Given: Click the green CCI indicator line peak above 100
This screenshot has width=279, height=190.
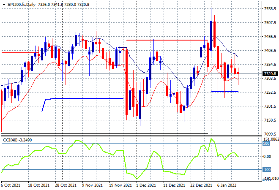Looking at the screenshot, I should coord(211,139).
